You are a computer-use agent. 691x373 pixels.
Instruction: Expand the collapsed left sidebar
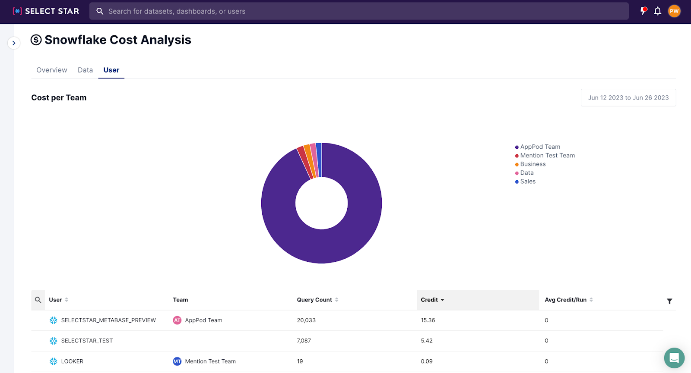tap(14, 43)
